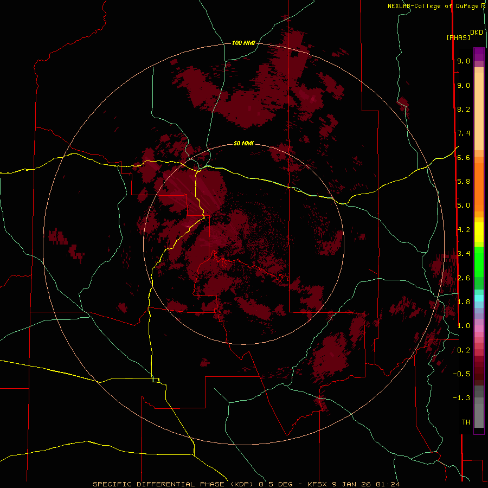This screenshot has height=488, width=488.
Task: Select the 1.8 legend value
Action: coord(464,302)
